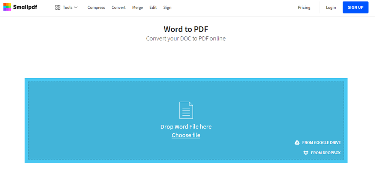Click the 'Drop Word File here' text
Viewport: 375px width, 170px height.
coord(186,127)
